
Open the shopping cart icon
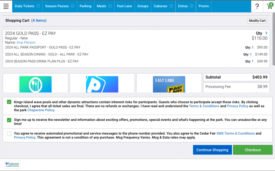tap(269, 6)
